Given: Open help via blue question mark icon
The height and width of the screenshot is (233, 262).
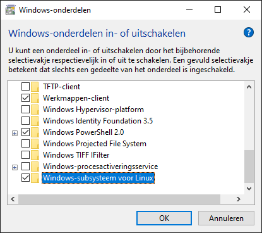Looking at the screenshot, I should 249,32.
